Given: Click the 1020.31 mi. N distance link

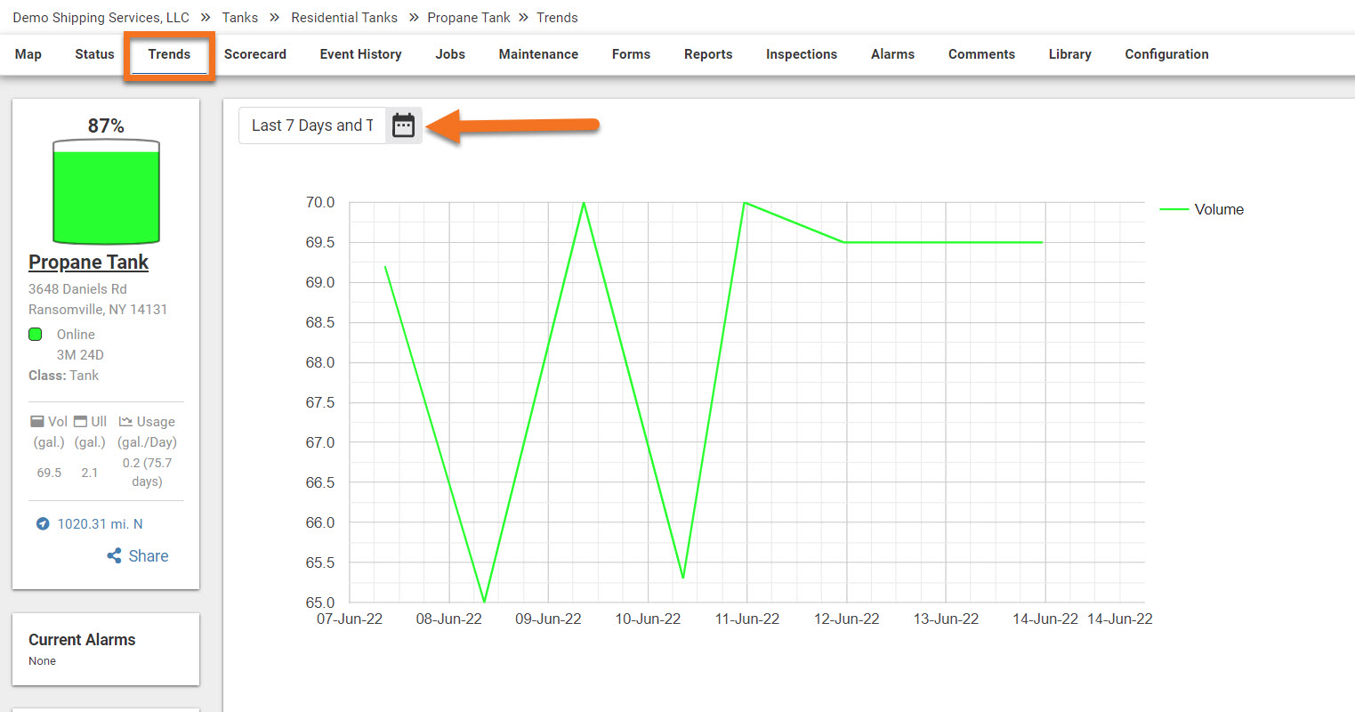Looking at the screenshot, I should 100,524.
